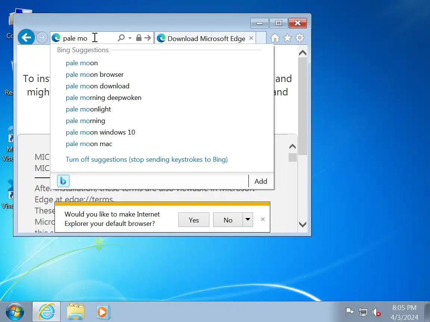Click Yes to set default browser
Screen dimensions: 430x322
(194, 220)
